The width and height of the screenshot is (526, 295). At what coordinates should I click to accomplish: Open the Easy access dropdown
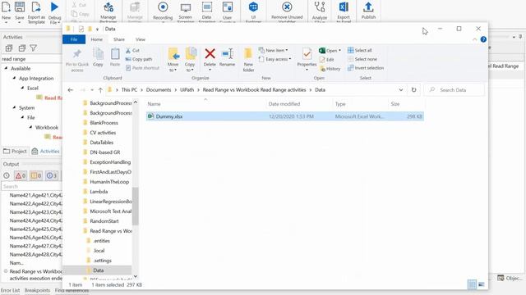tap(275, 59)
